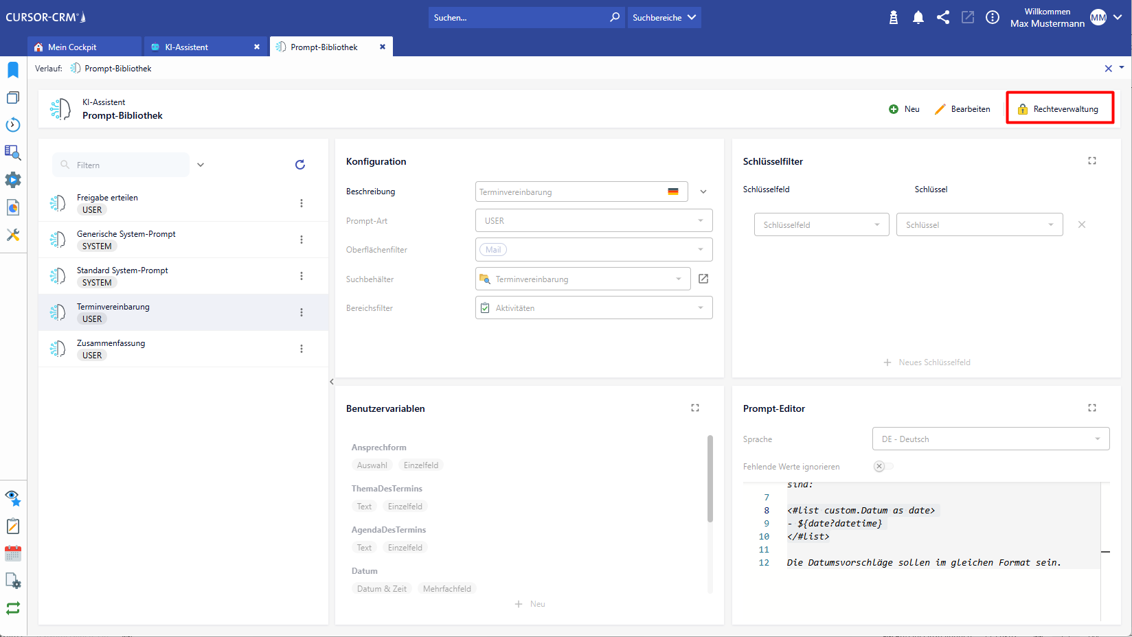Open Suchbehälter in external view icon
Image resolution: width=1132 pixels, height=637 pixels.
click(x=703, y=279)
